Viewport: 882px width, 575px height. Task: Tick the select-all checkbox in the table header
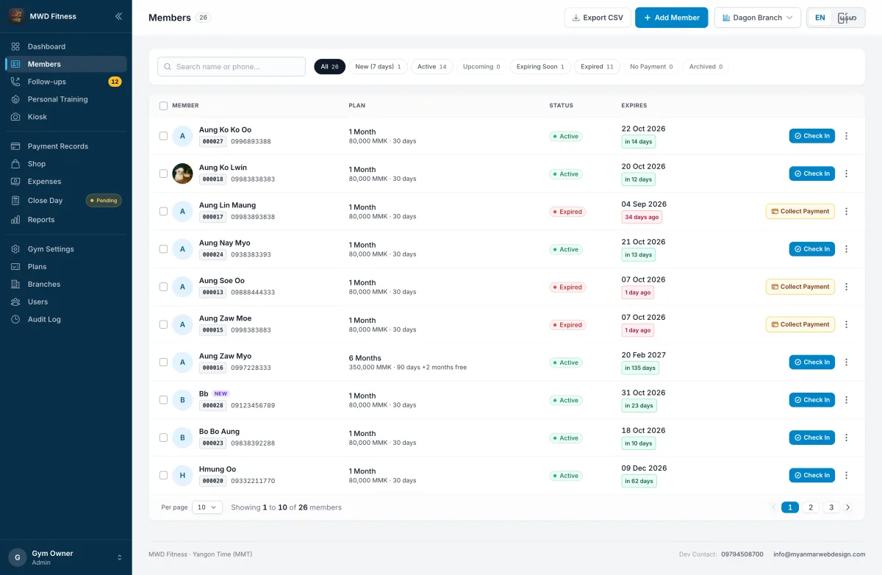pyautogui.click(x=163, y=106)
